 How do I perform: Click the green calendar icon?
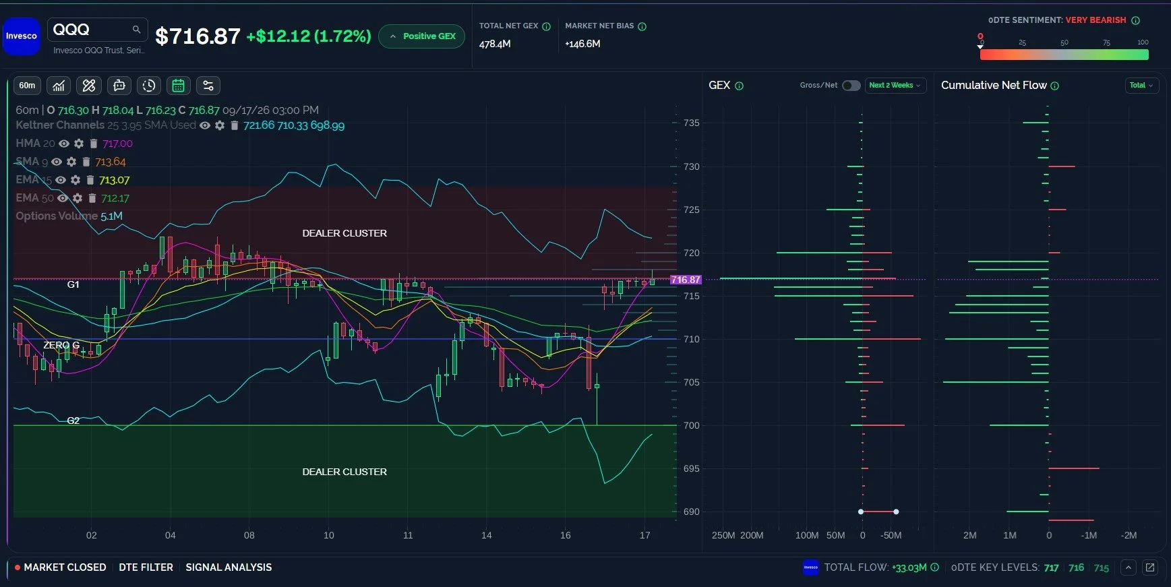(179, 86)
